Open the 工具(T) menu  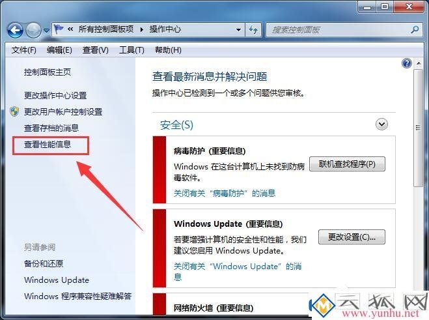[131, 50]
